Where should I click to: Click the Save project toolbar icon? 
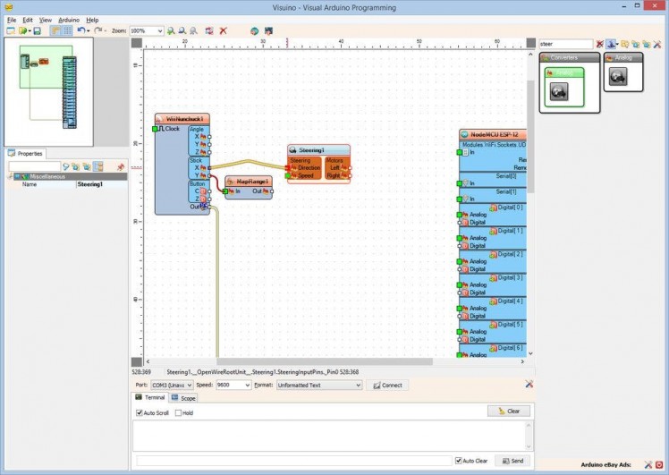pyautogui.click(x=37, y=30)
